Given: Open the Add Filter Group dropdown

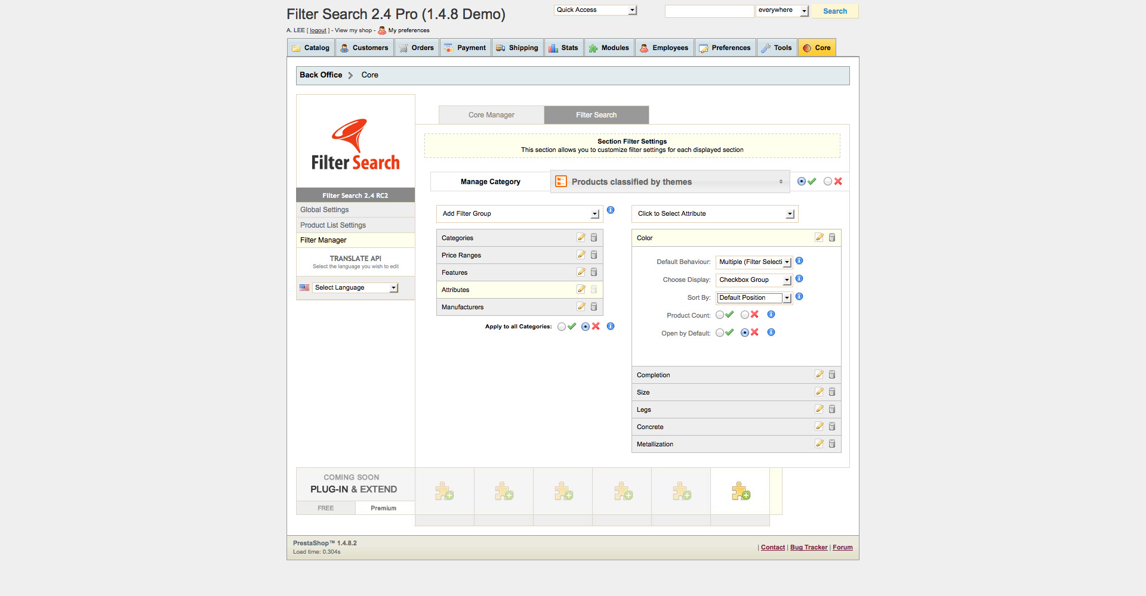Looking at the screenshot, I should (x=519, y=213).
